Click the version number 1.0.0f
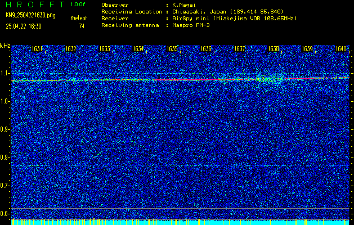Screen dimensions: 354x225 pyautogui.click(x=78, y=4)
